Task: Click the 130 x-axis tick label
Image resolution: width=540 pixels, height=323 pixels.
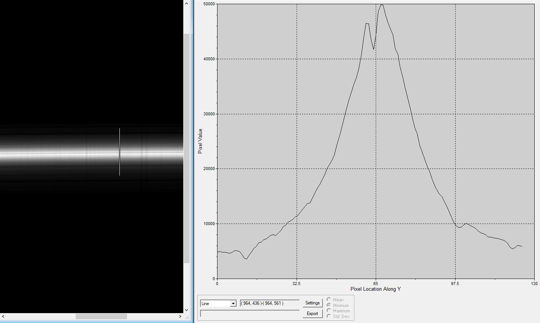Action: [534, 284]
